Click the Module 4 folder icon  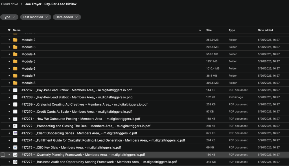click(15, 54)
